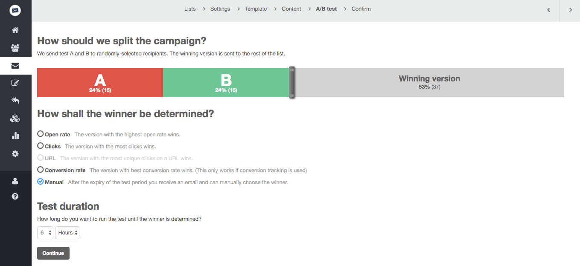Select the Open rate radio option

click(x=40, y=134)
